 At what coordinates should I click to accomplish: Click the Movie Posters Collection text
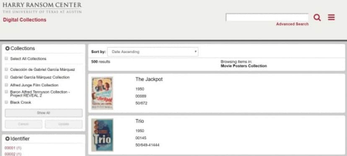pyautogui.click(x=243, y=66)
